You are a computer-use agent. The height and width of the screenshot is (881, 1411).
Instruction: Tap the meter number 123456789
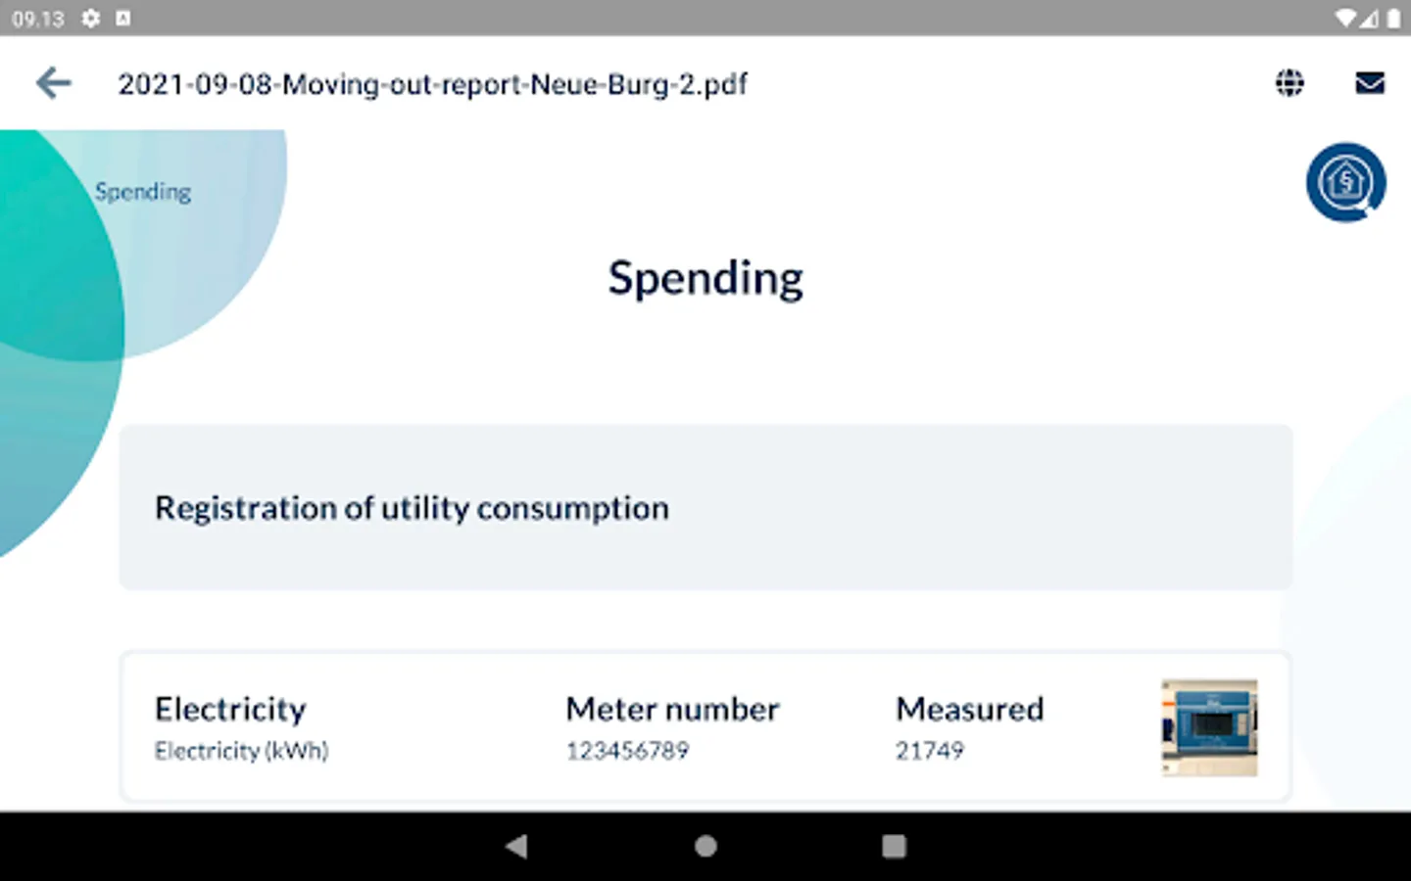627,751
